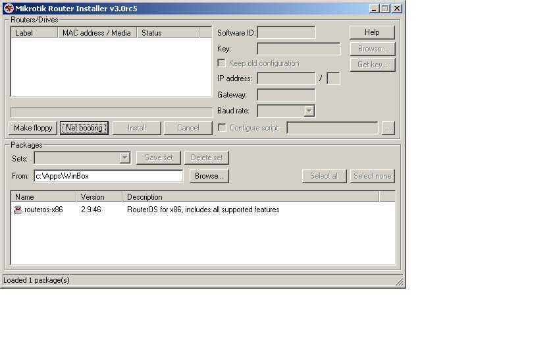The height and width of the screenshot is (346, 553).
Task: Close the Mikrotik Router Installer window
Action: [x=397, y=9]
